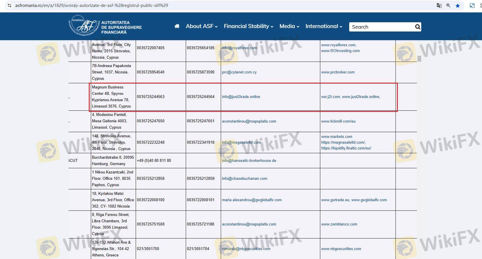Open the Financial Stability dropdown
The width and height of the screenshot is (482, 259).
(249, 26)
